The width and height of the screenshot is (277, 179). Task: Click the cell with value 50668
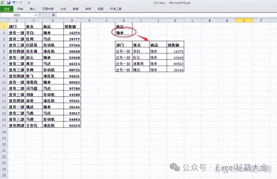[72, 51]
